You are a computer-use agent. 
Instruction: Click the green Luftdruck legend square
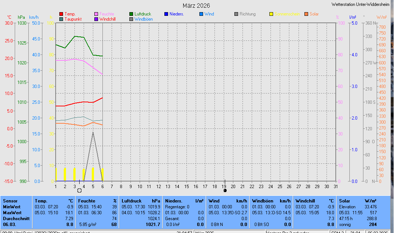131,14
